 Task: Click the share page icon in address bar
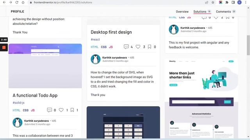207,2
